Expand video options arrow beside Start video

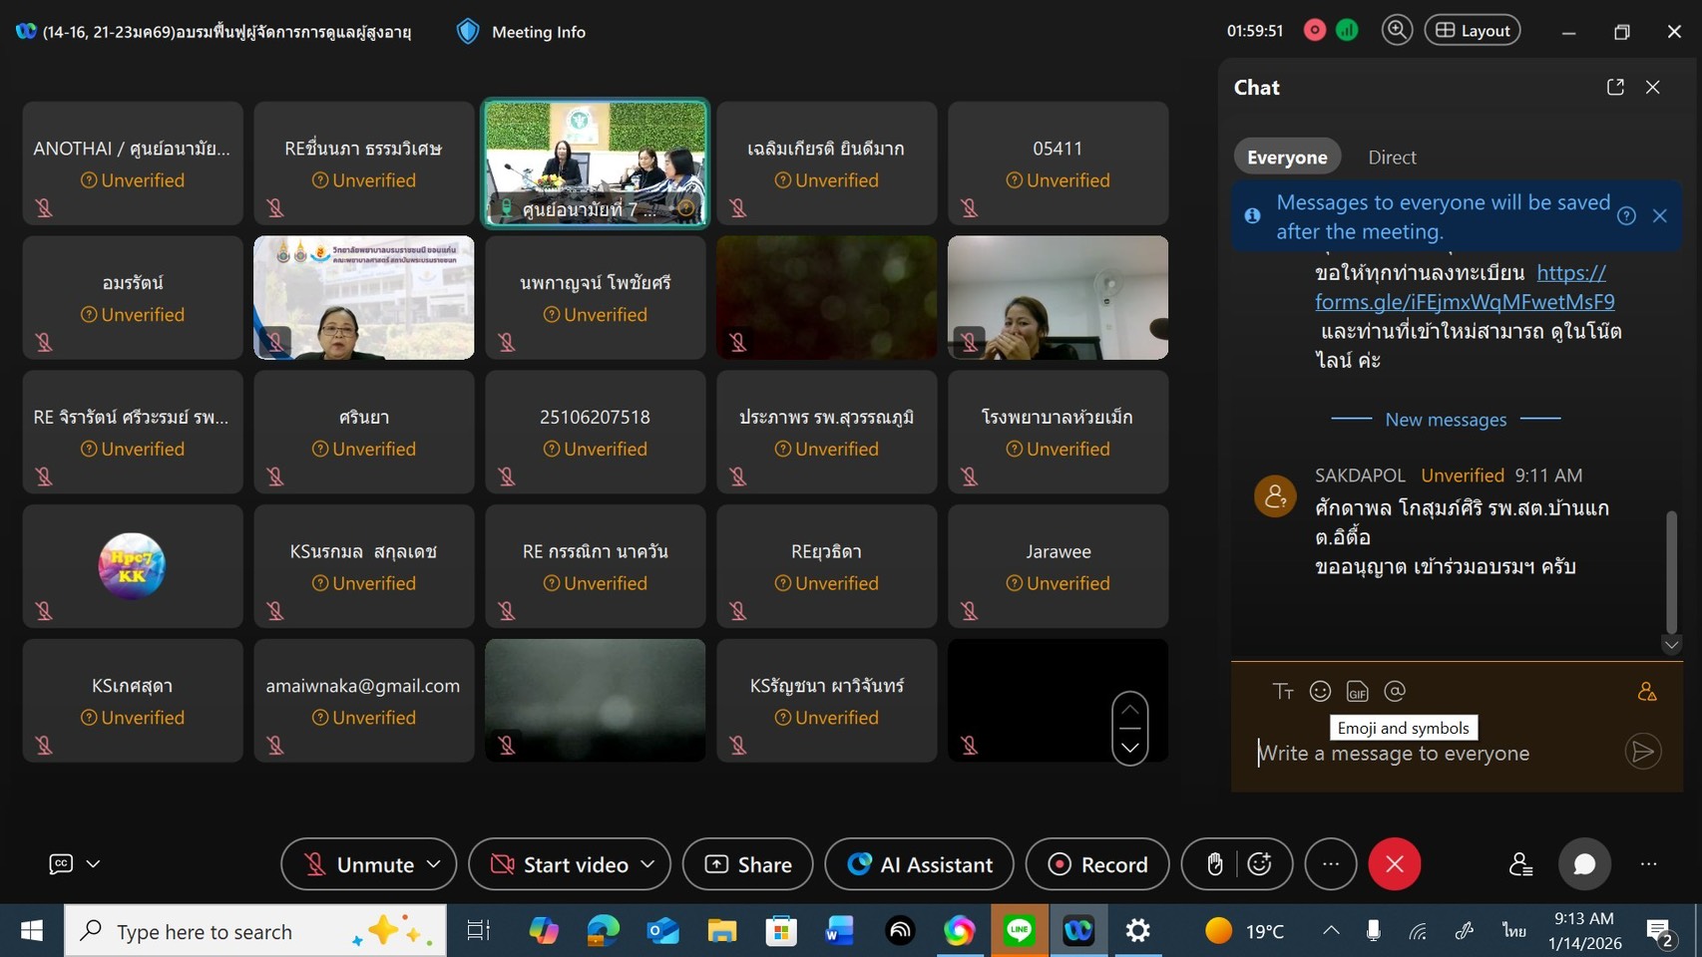coord(647,864)
